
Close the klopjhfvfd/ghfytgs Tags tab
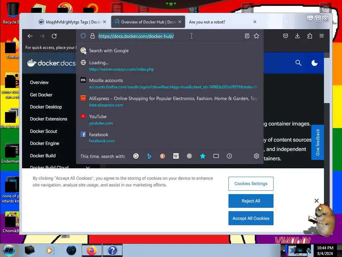105,22
